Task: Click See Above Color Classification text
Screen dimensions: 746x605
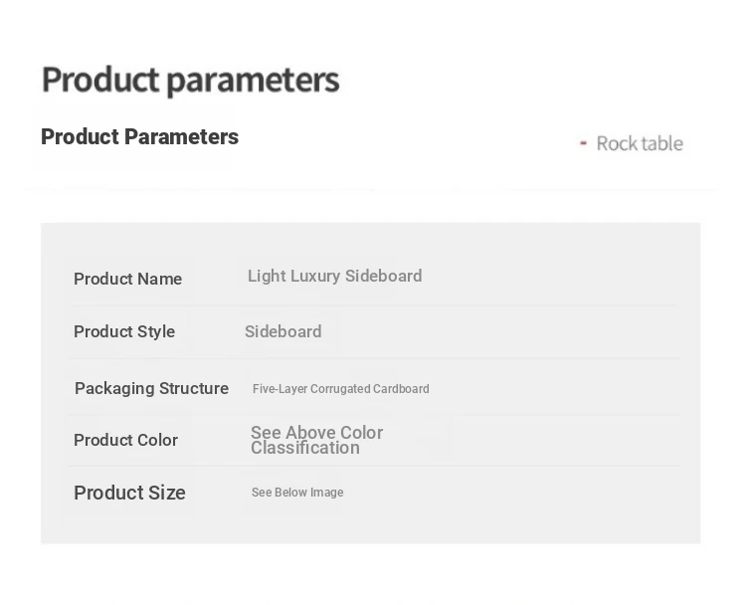Action: (x=317, y=440)
